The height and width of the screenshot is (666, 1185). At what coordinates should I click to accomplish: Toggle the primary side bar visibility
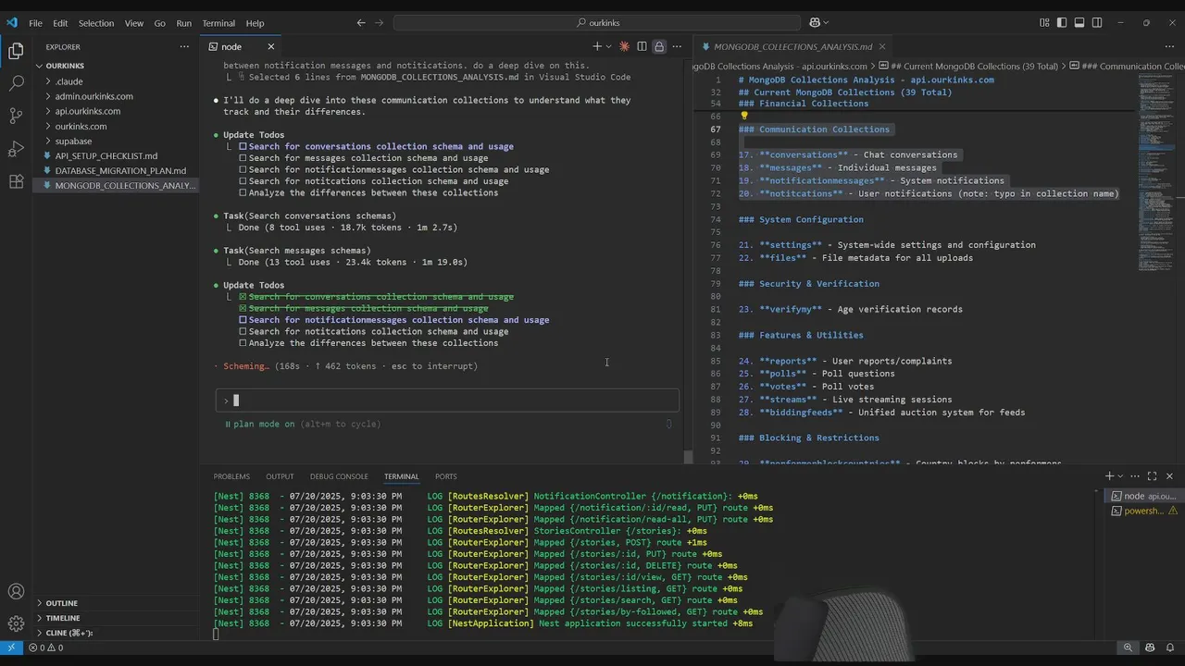tap(1062, 23)
